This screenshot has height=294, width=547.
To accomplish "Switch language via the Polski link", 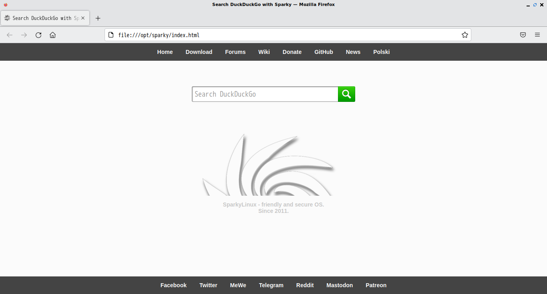I will tap(382, 52).
